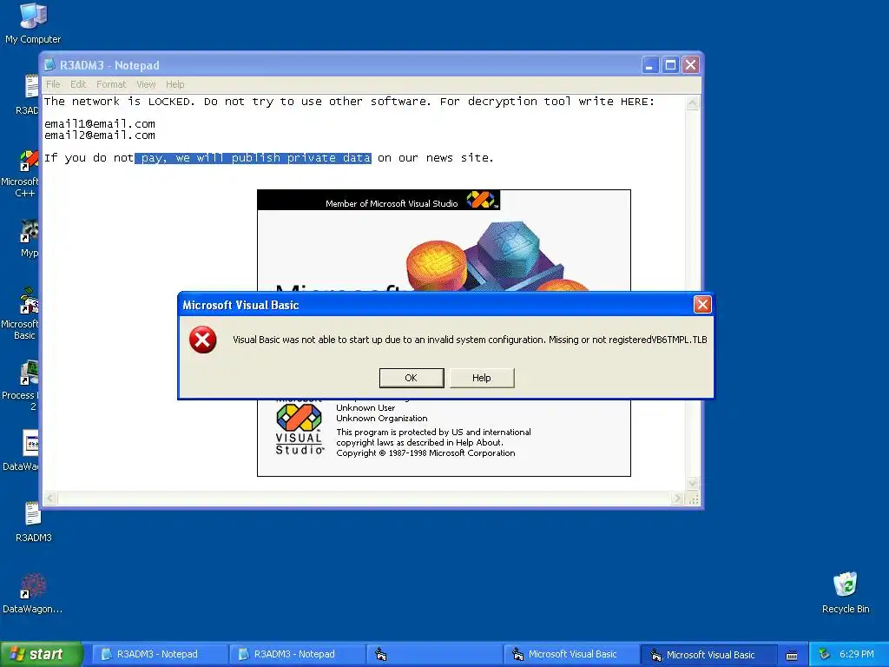Close the Microsoft Visual Basic error dialog
889x667 pixels.
[702, 305]
